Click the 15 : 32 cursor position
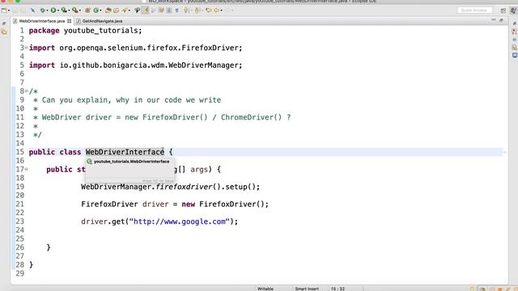 point(338,289)
